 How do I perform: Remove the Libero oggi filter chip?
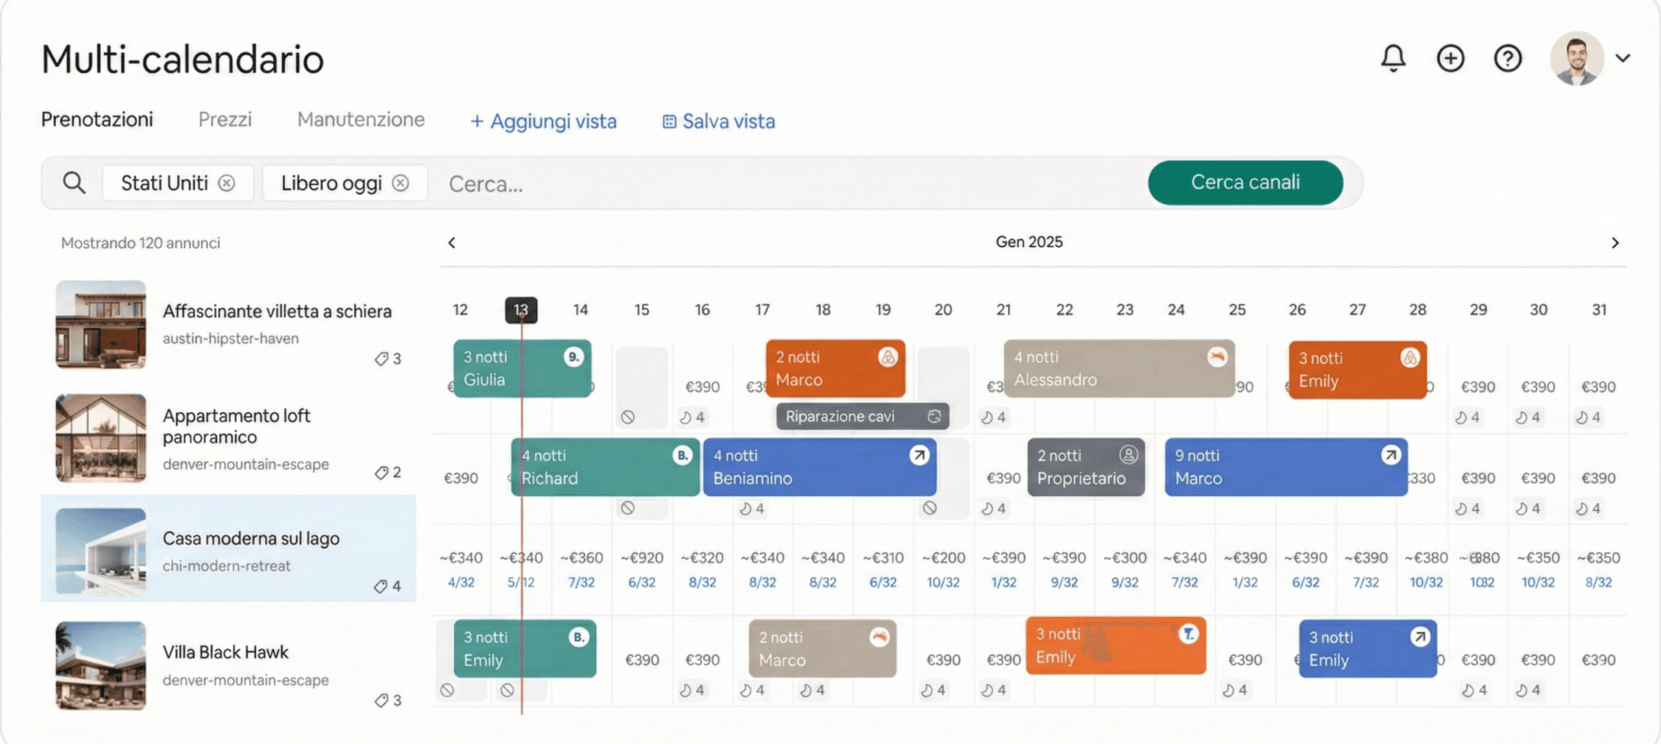(x=401, y=183)
